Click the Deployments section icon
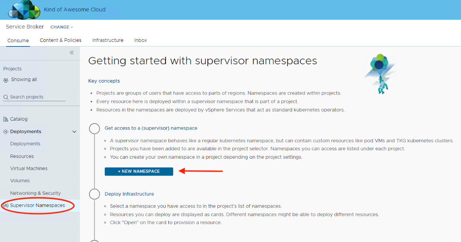The width and height of the screenshot is (461, 242). click(x=6, y=131)
